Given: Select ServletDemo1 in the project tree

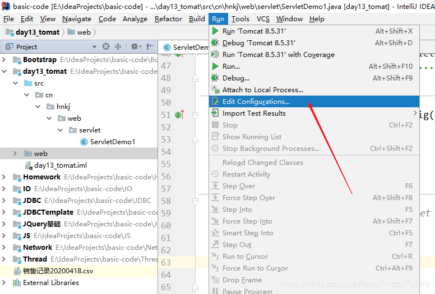Looking at the screenshot, I should coord(112,142).
